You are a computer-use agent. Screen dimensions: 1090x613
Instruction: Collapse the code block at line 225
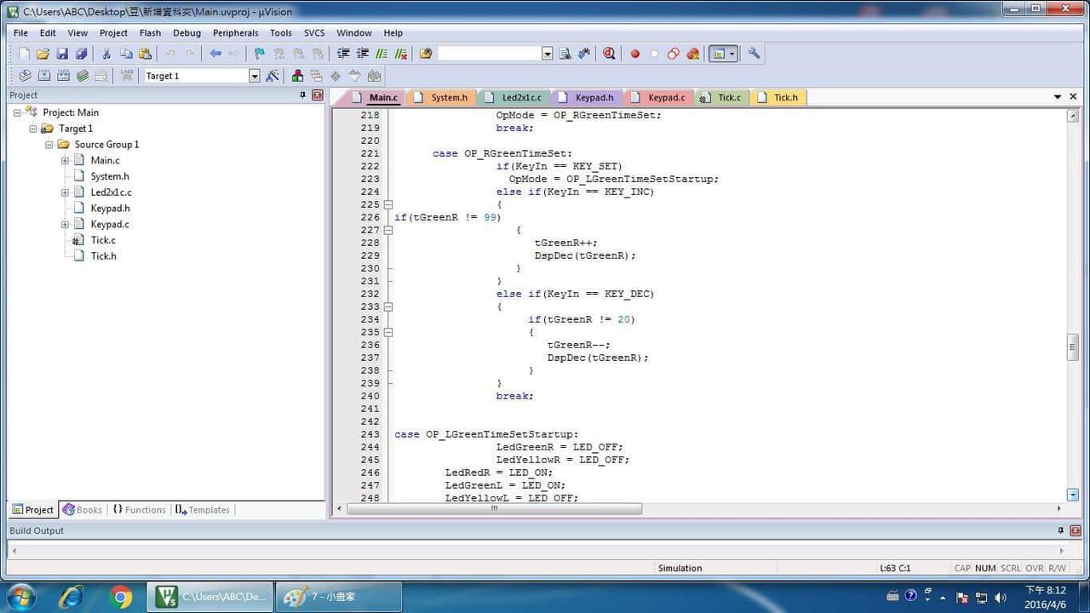388,204
